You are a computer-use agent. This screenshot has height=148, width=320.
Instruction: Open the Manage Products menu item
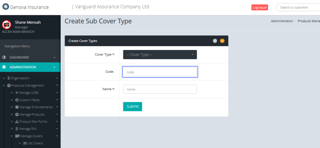[32, 114]
